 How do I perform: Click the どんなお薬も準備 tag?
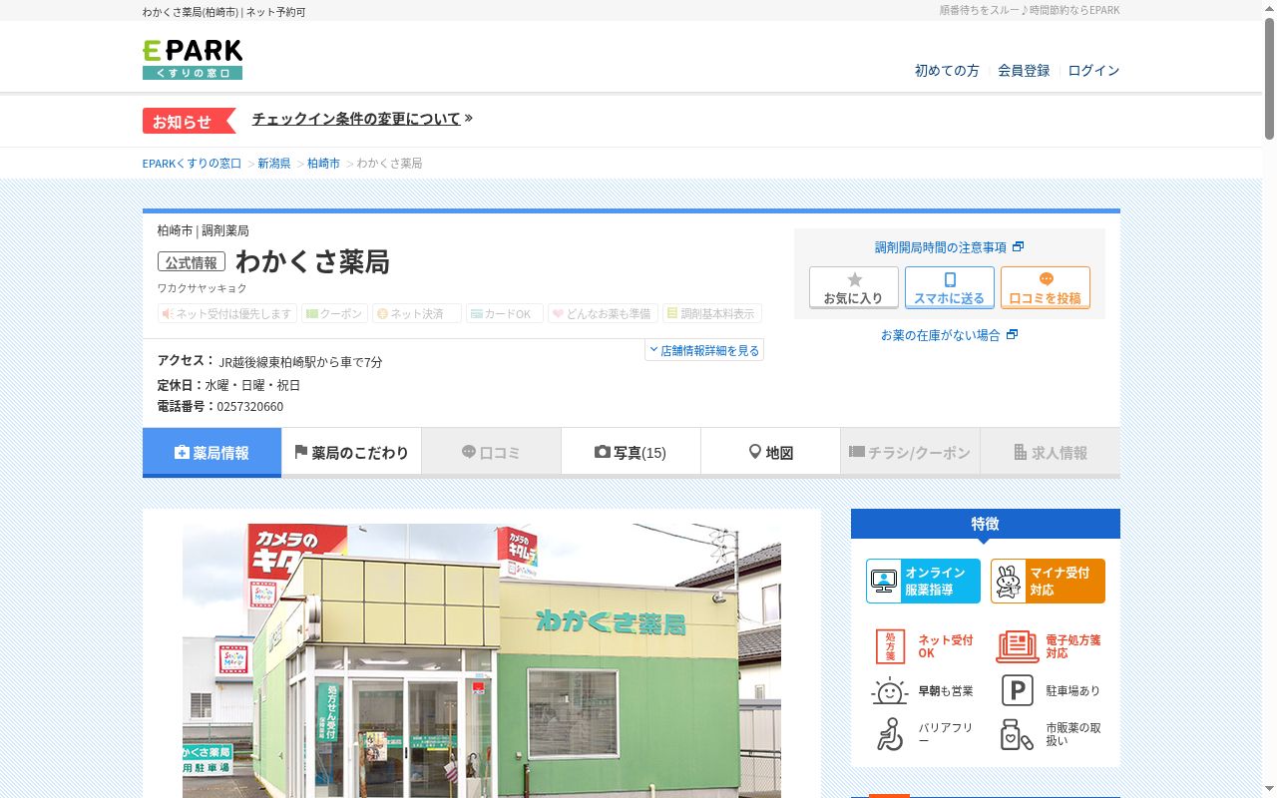(x=603, y=313)
